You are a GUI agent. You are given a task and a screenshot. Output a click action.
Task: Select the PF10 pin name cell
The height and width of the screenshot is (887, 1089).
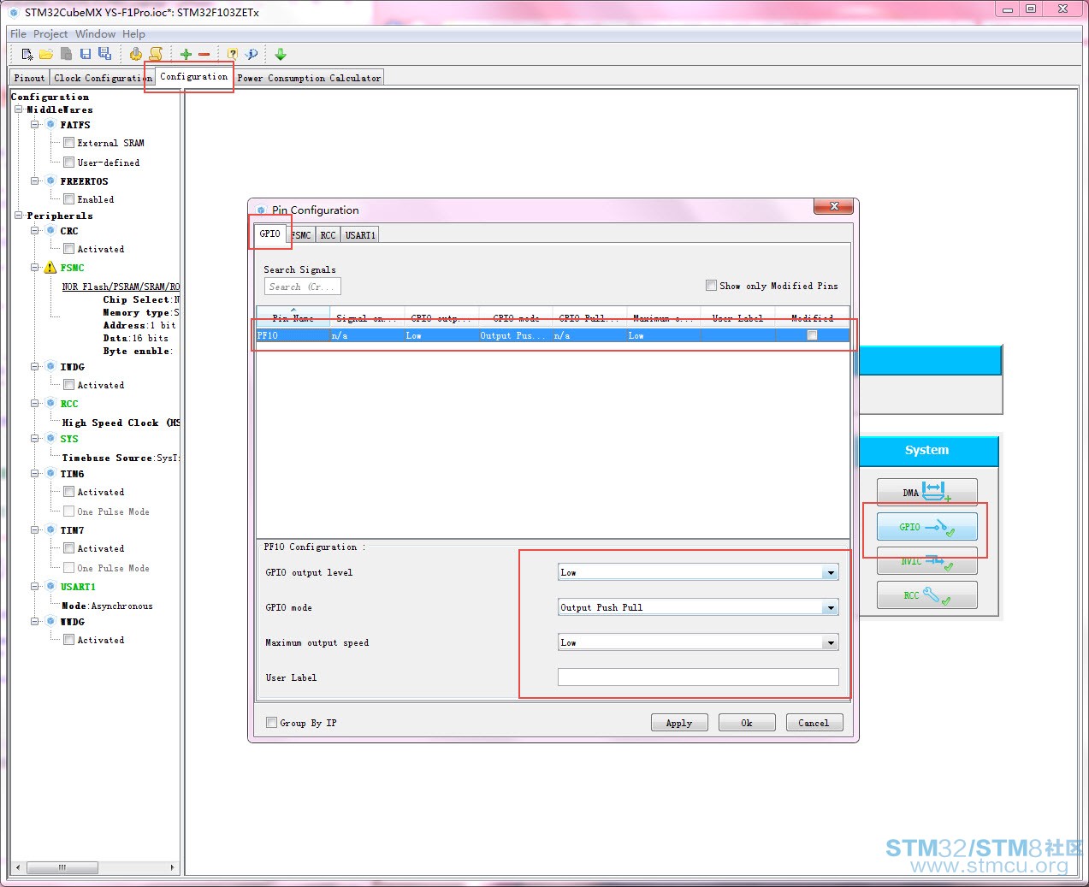point(293,335)
